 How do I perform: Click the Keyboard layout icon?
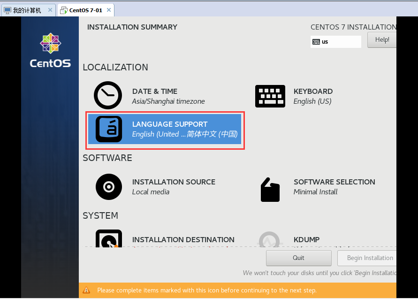tap(270, 96)
